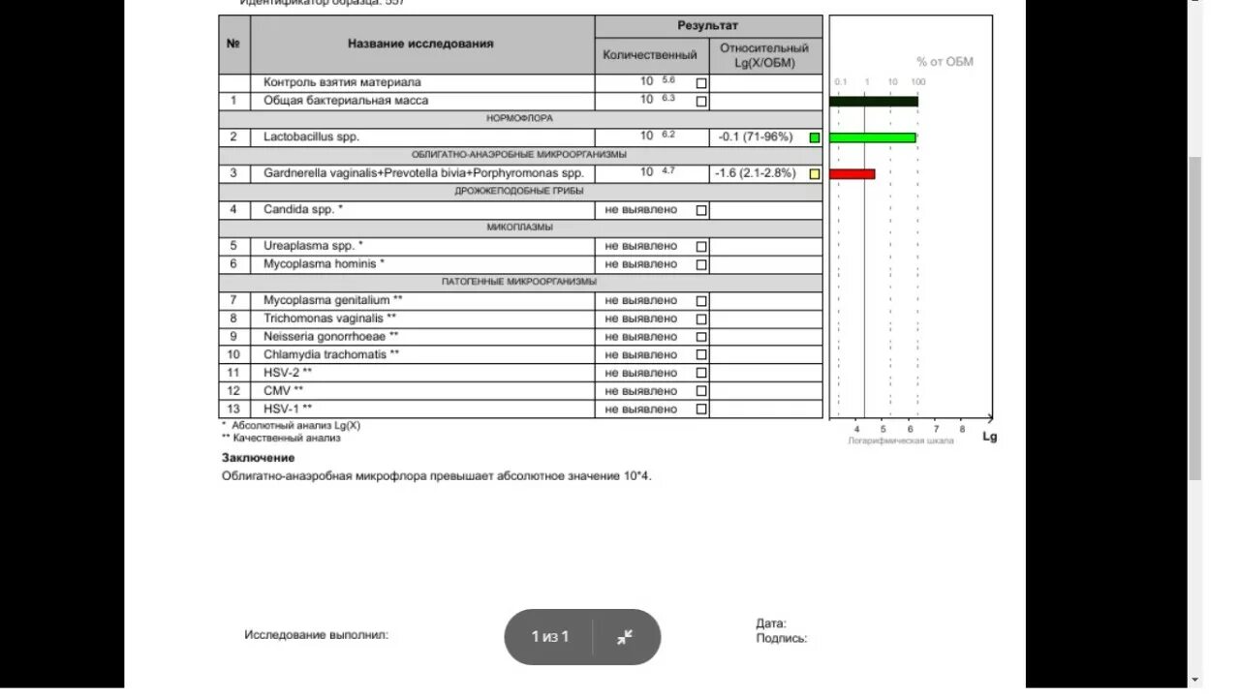Viewport: 1240px width, 697px height.
Task: Click 'ПАТОГЕННЫЕ МИКРООРГАНИЗМЫ' section heading
Action: (519, 282)
